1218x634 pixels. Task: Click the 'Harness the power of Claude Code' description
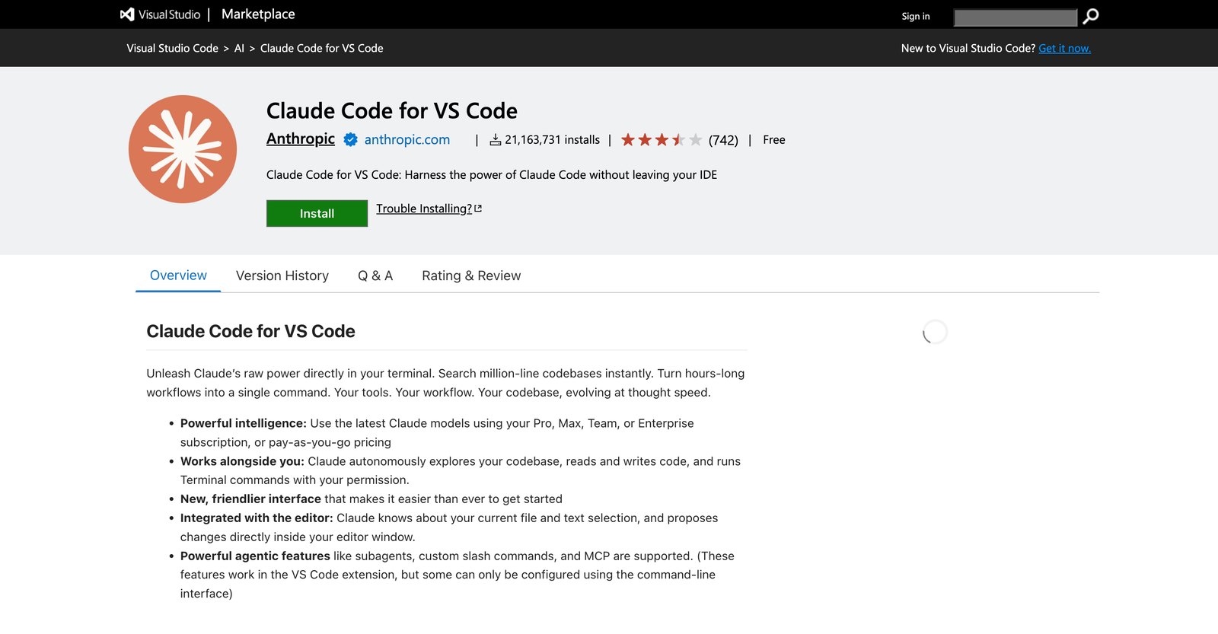point(492,174)
